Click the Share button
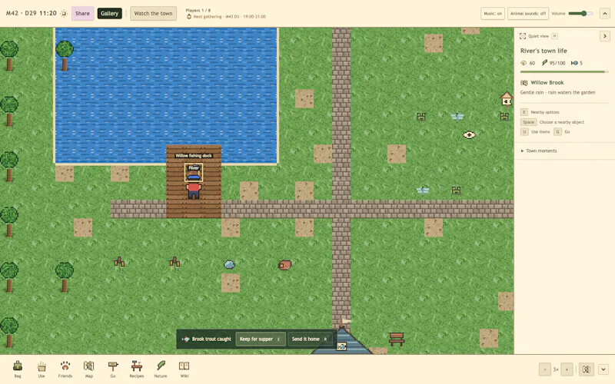This screenshot has height=384, width=615. point(82,13)
